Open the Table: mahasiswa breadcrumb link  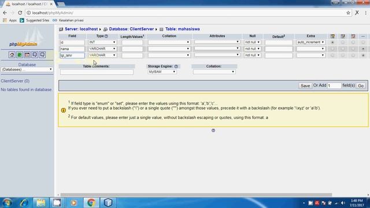tap(183, 29)
